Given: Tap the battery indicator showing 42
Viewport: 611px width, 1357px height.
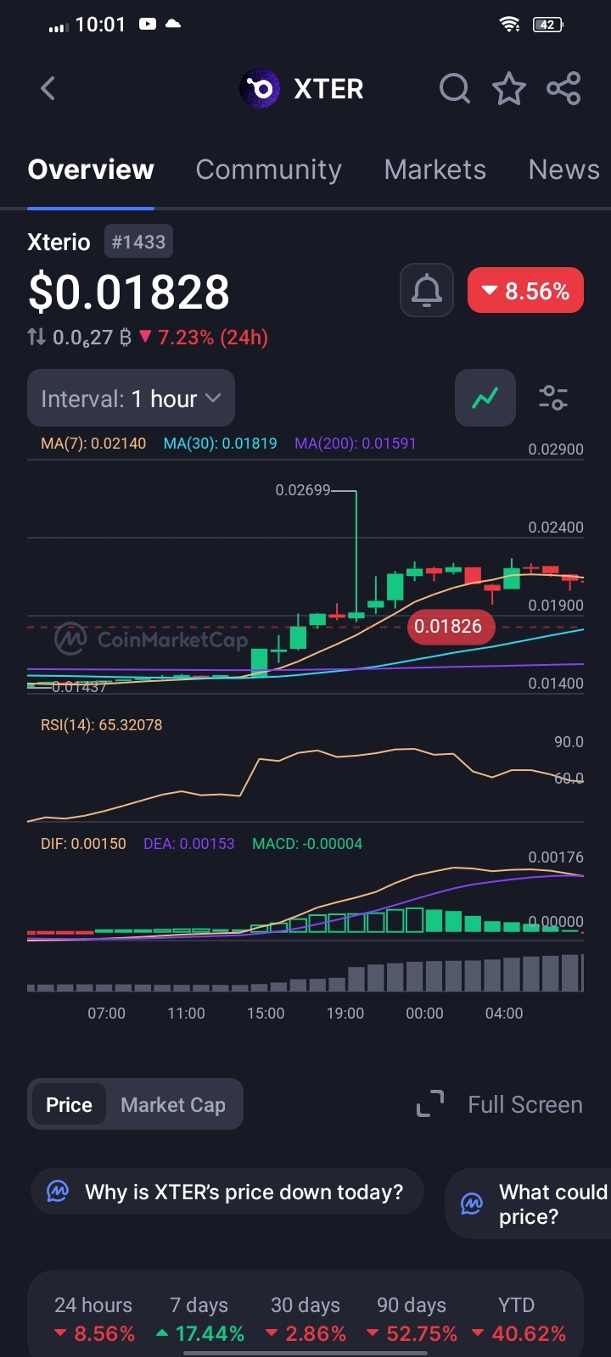Looking at the screenshot, I should pyautogui.click(x=548, y=25).
